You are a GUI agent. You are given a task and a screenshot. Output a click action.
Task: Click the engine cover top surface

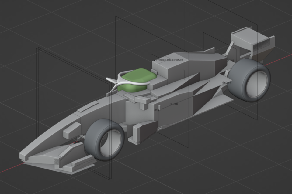[x=201, y=56]
